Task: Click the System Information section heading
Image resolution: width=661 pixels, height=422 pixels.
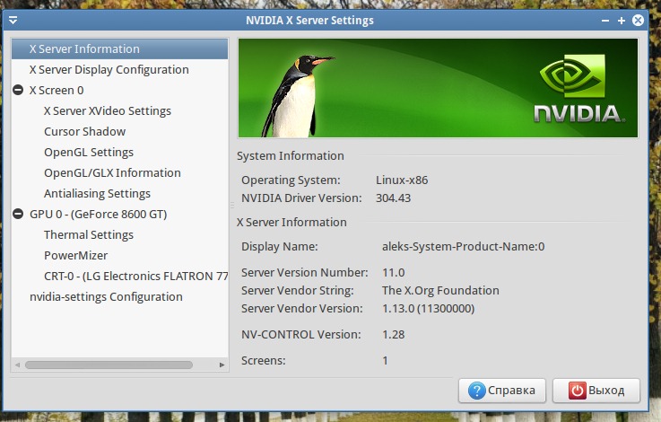Action: [x=291, y=155]
